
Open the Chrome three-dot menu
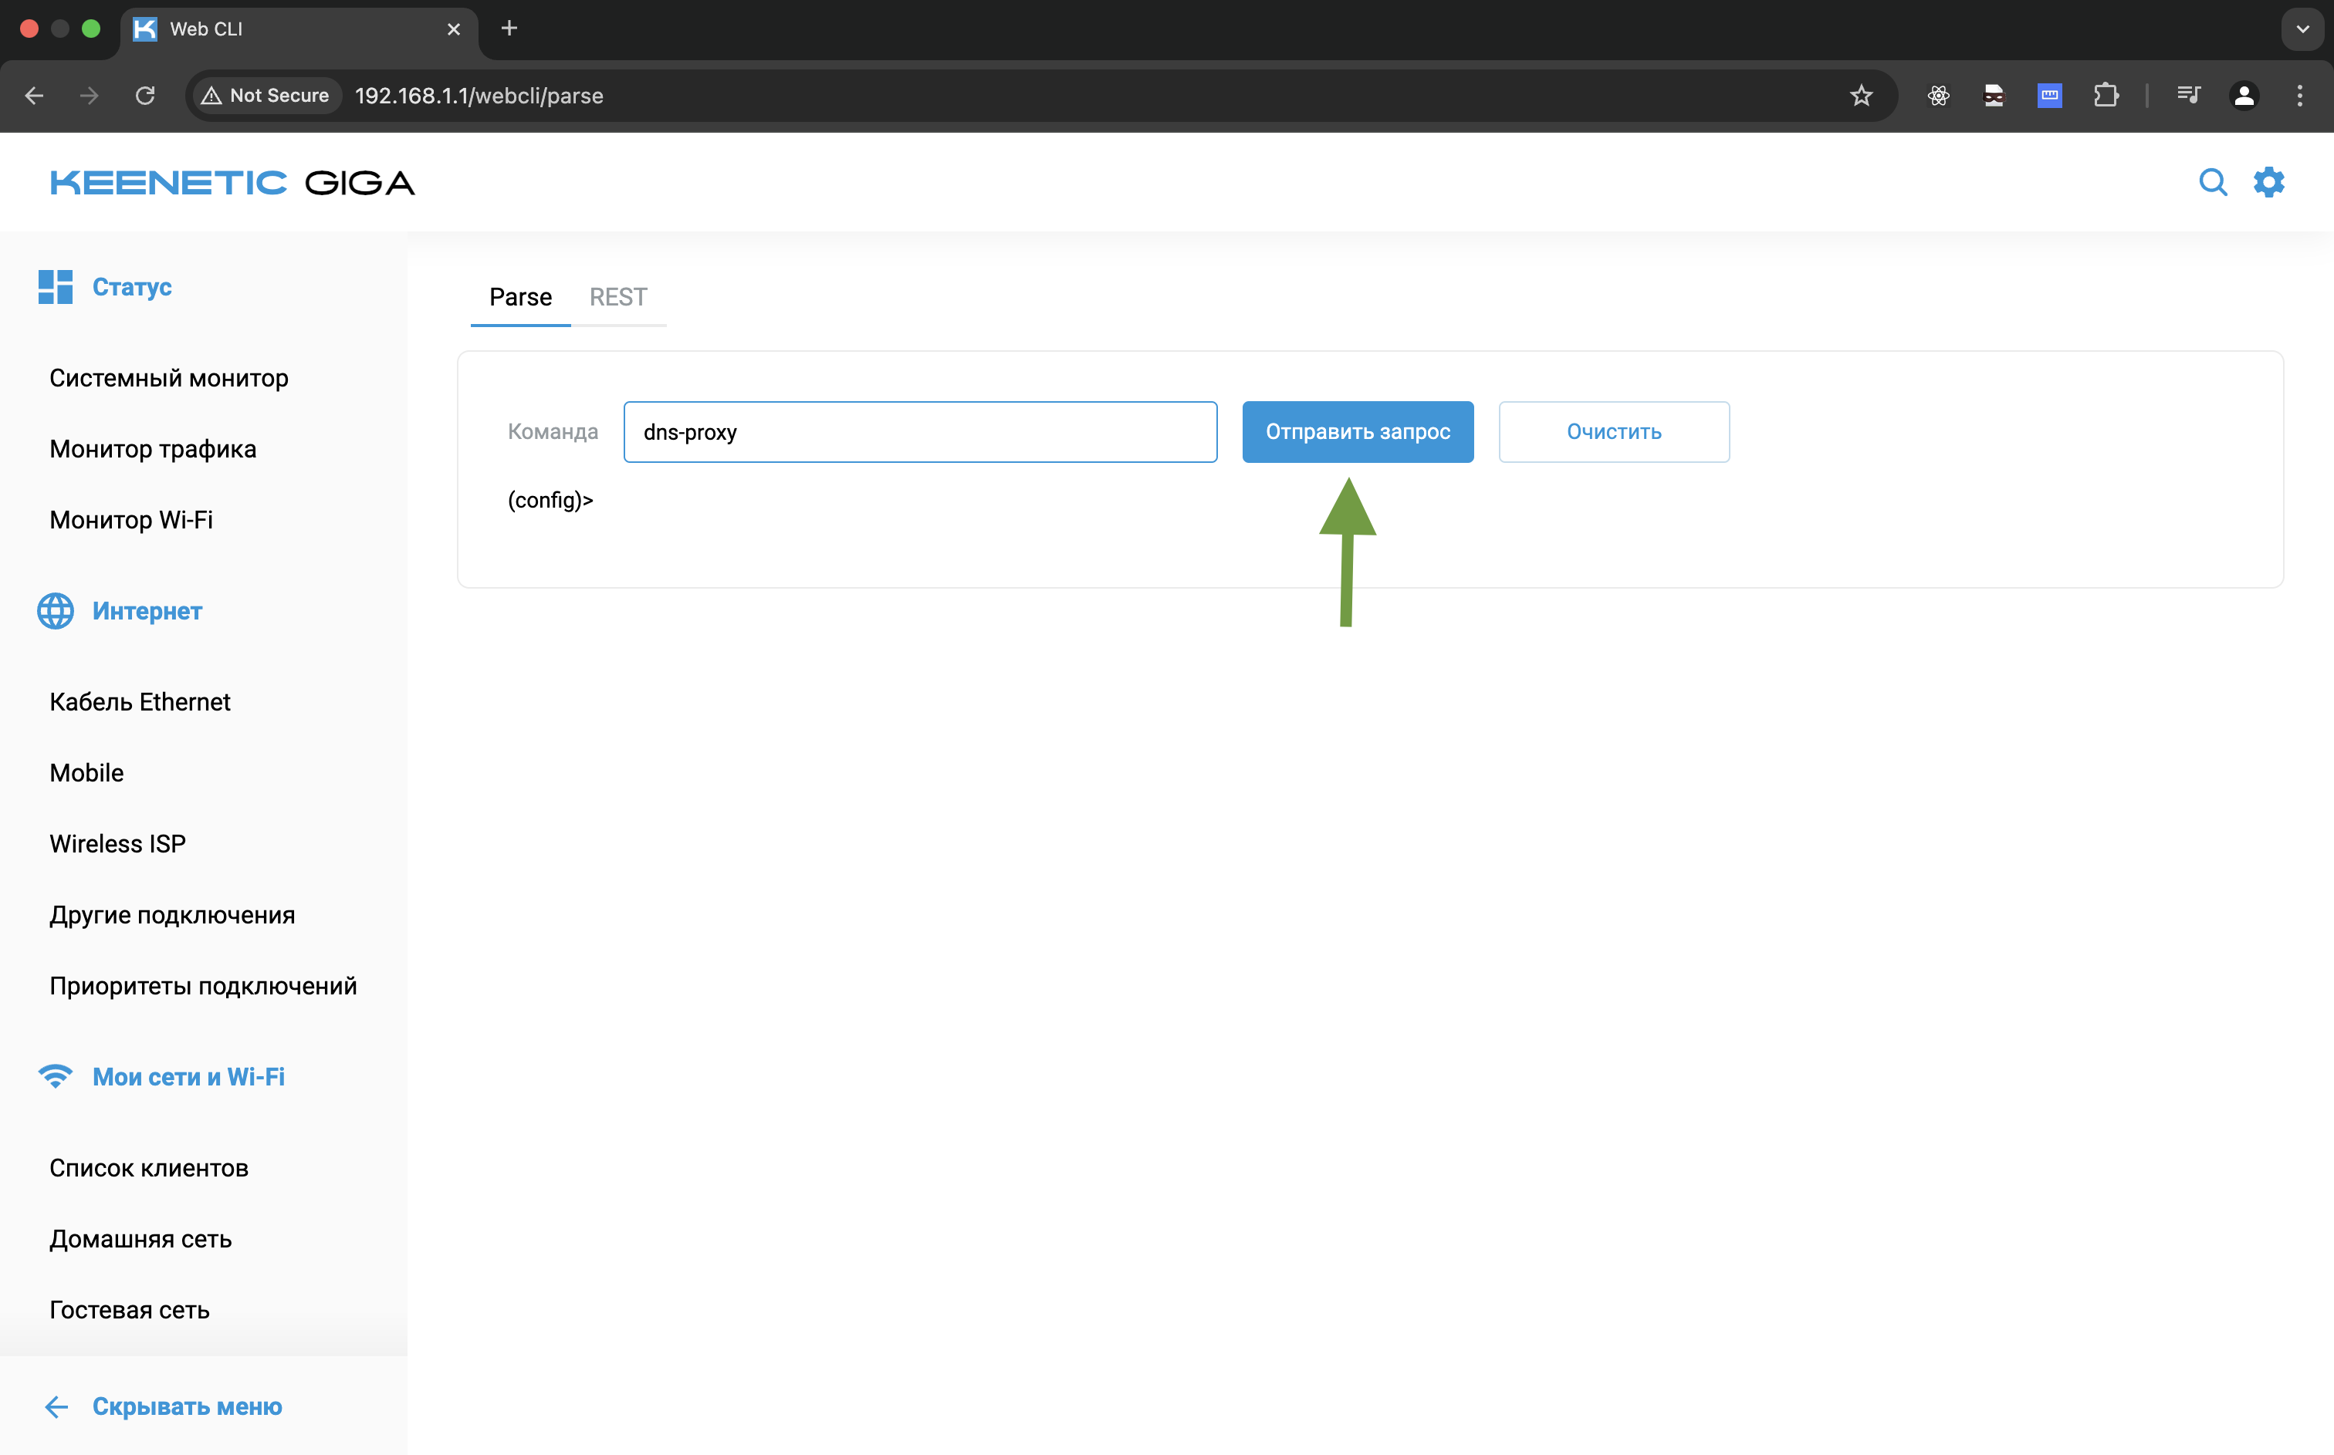2299,95
